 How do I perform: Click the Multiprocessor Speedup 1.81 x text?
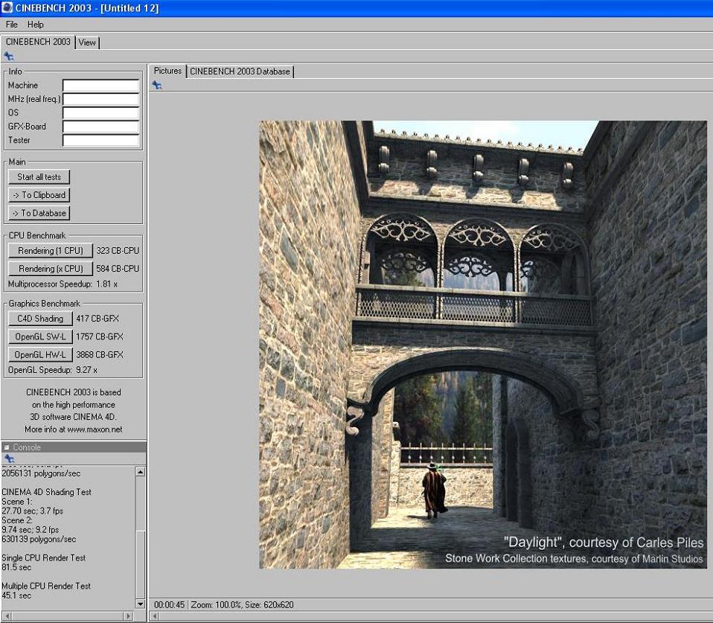(x=63, y=284)
